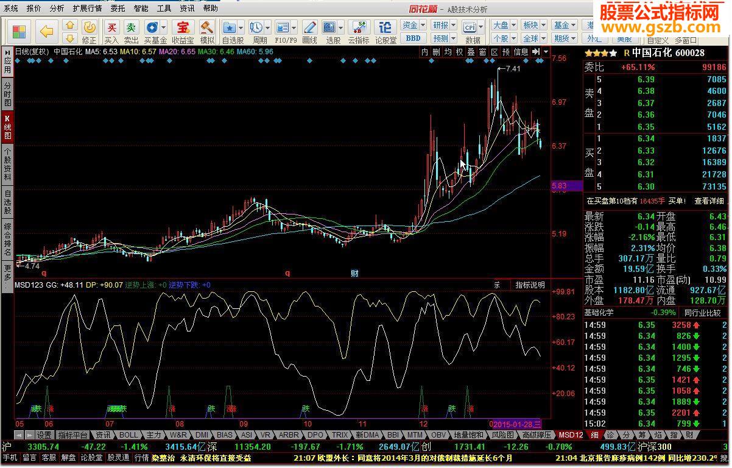Viewport: 732px width, 468px height.
Task: Click the 查看详细 link
Action: click(709, 200)
